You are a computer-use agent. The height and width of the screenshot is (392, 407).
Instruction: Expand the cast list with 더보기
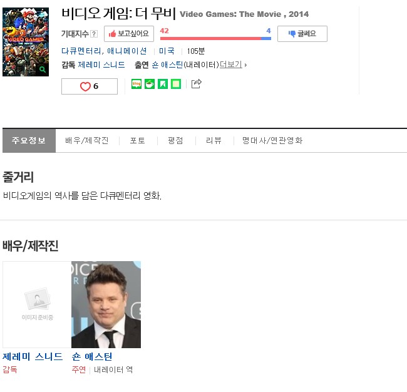(233, 64)
